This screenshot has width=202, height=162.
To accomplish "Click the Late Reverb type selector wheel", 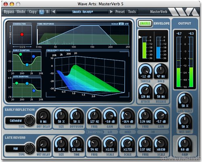I will (29, 149).
